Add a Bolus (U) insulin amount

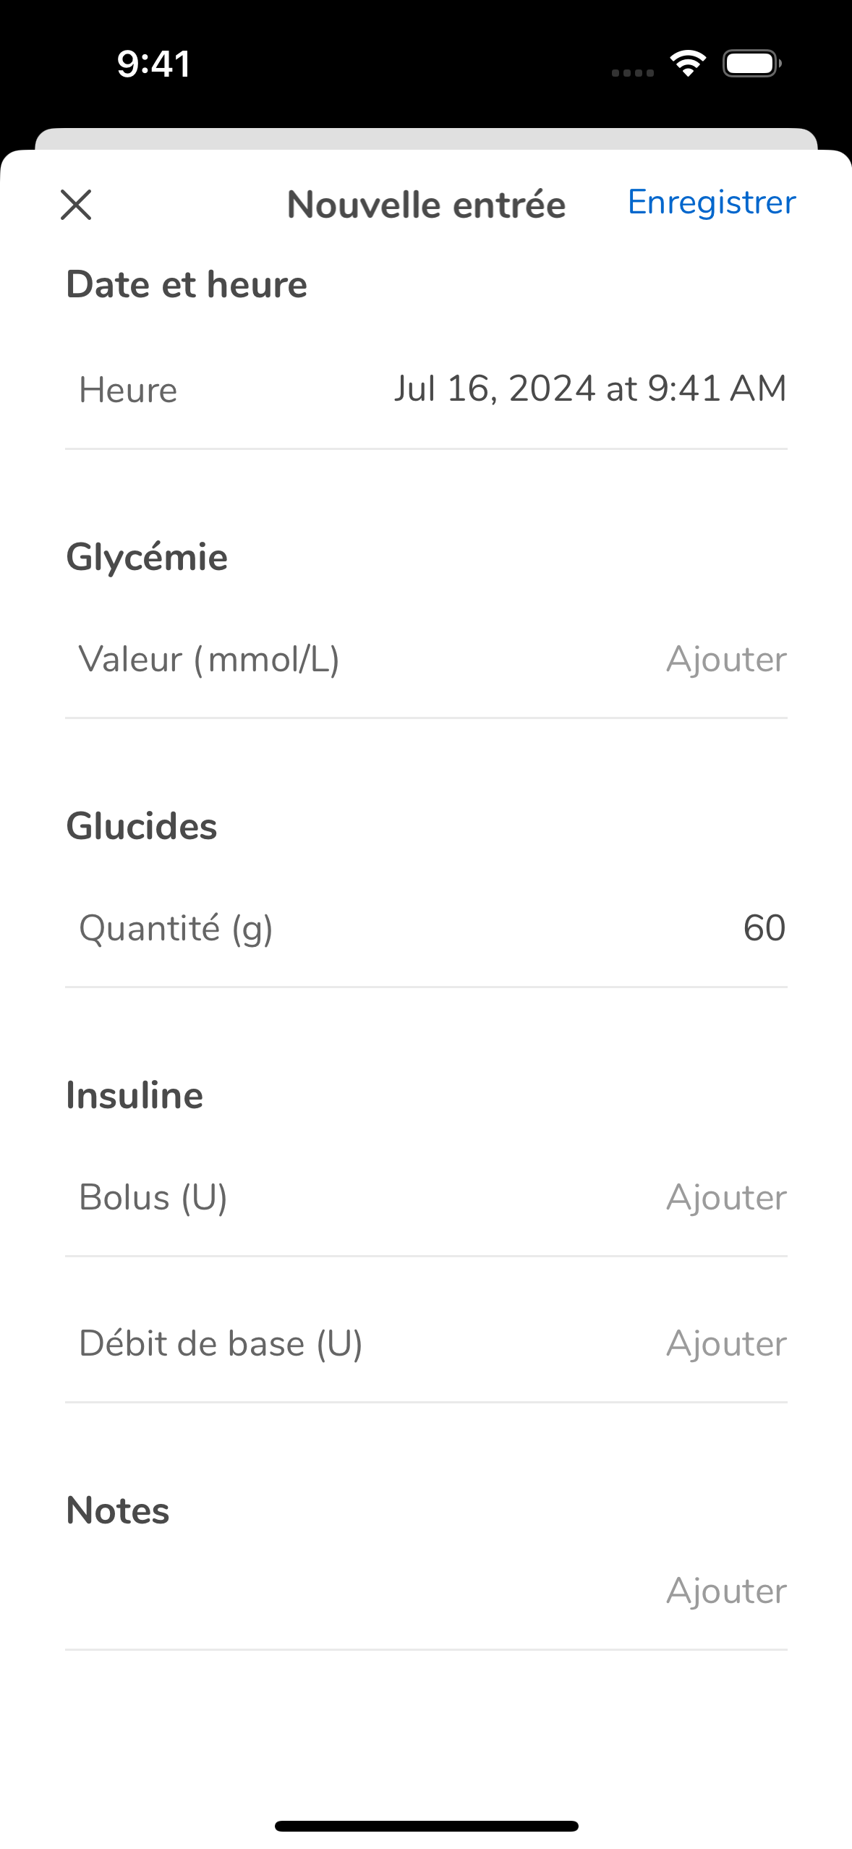(x=726, y=1197)
